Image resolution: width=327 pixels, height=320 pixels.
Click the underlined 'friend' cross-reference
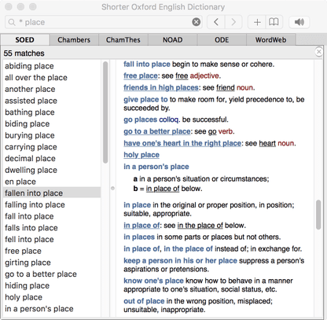click(x=226, y=87)
